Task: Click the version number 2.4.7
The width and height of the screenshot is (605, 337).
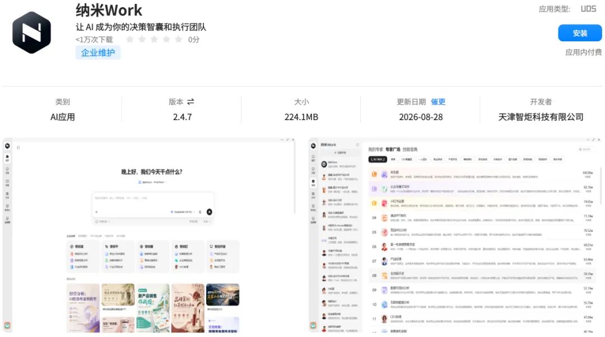Action: click(182, 117)
